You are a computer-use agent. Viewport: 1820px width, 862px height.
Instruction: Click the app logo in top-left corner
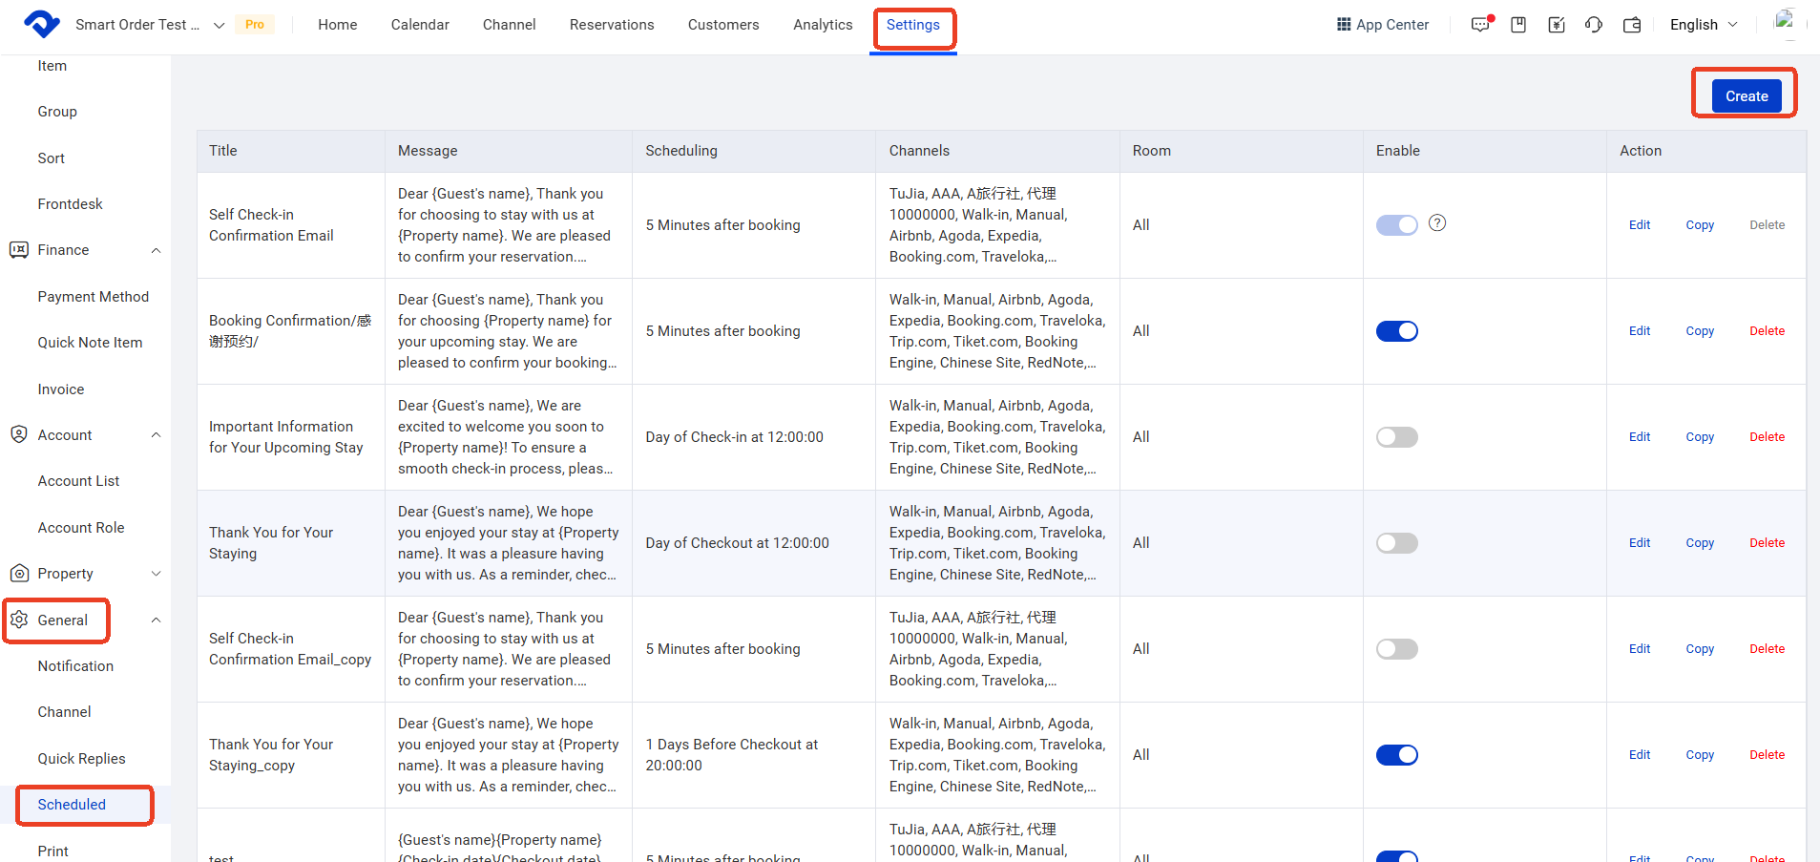[x=41, y=24]
